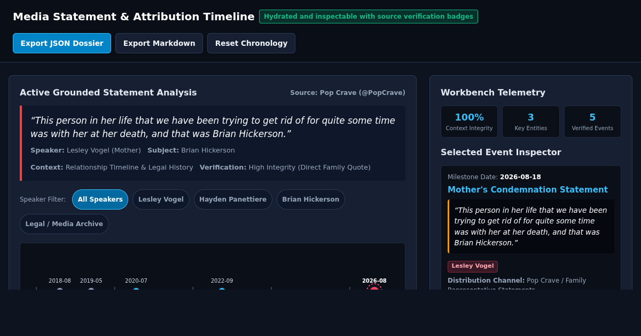Click the 100% Context Integrity stat
This screenshot has height=336, width=641.
pyautogui.click(x=469, y=122)
